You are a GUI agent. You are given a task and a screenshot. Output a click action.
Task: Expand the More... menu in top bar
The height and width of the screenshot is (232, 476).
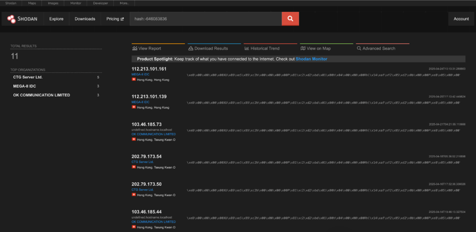point(124,3)
